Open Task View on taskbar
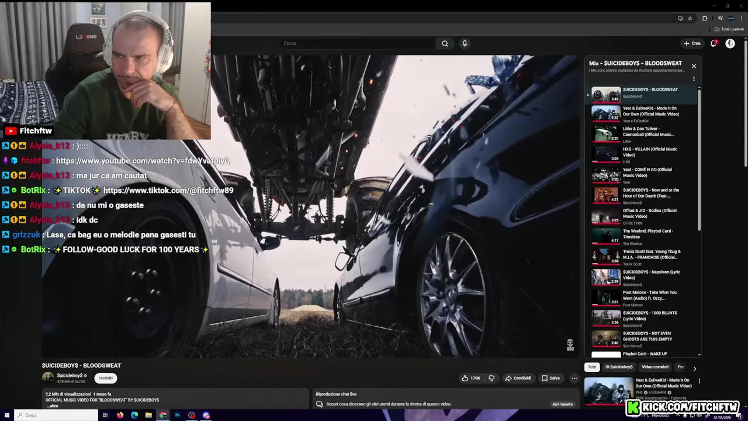 (105, 415)
